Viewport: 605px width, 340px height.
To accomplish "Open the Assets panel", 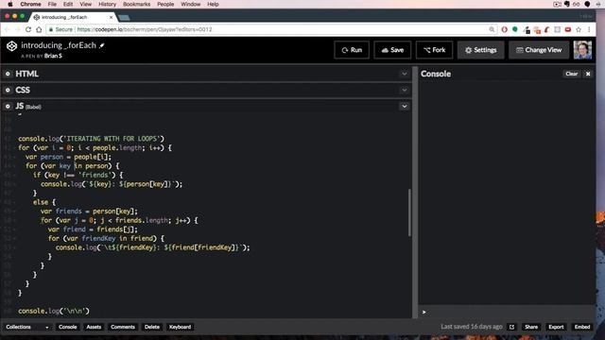I will (x=94, y=327).
